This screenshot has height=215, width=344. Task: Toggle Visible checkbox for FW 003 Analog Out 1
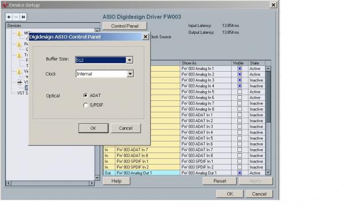pos(240,173)
